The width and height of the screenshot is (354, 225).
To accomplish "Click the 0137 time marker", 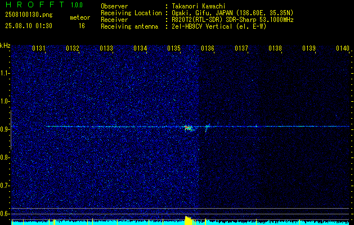I will click(x=241, y=48).
